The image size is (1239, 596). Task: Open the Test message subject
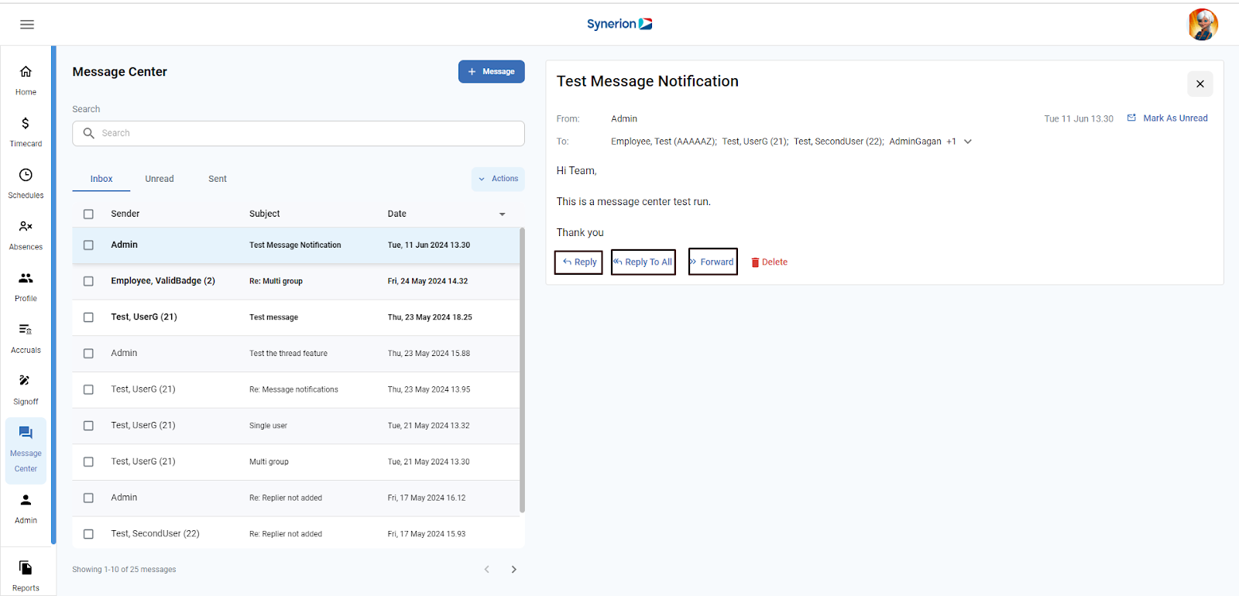(x=273, y=317)
